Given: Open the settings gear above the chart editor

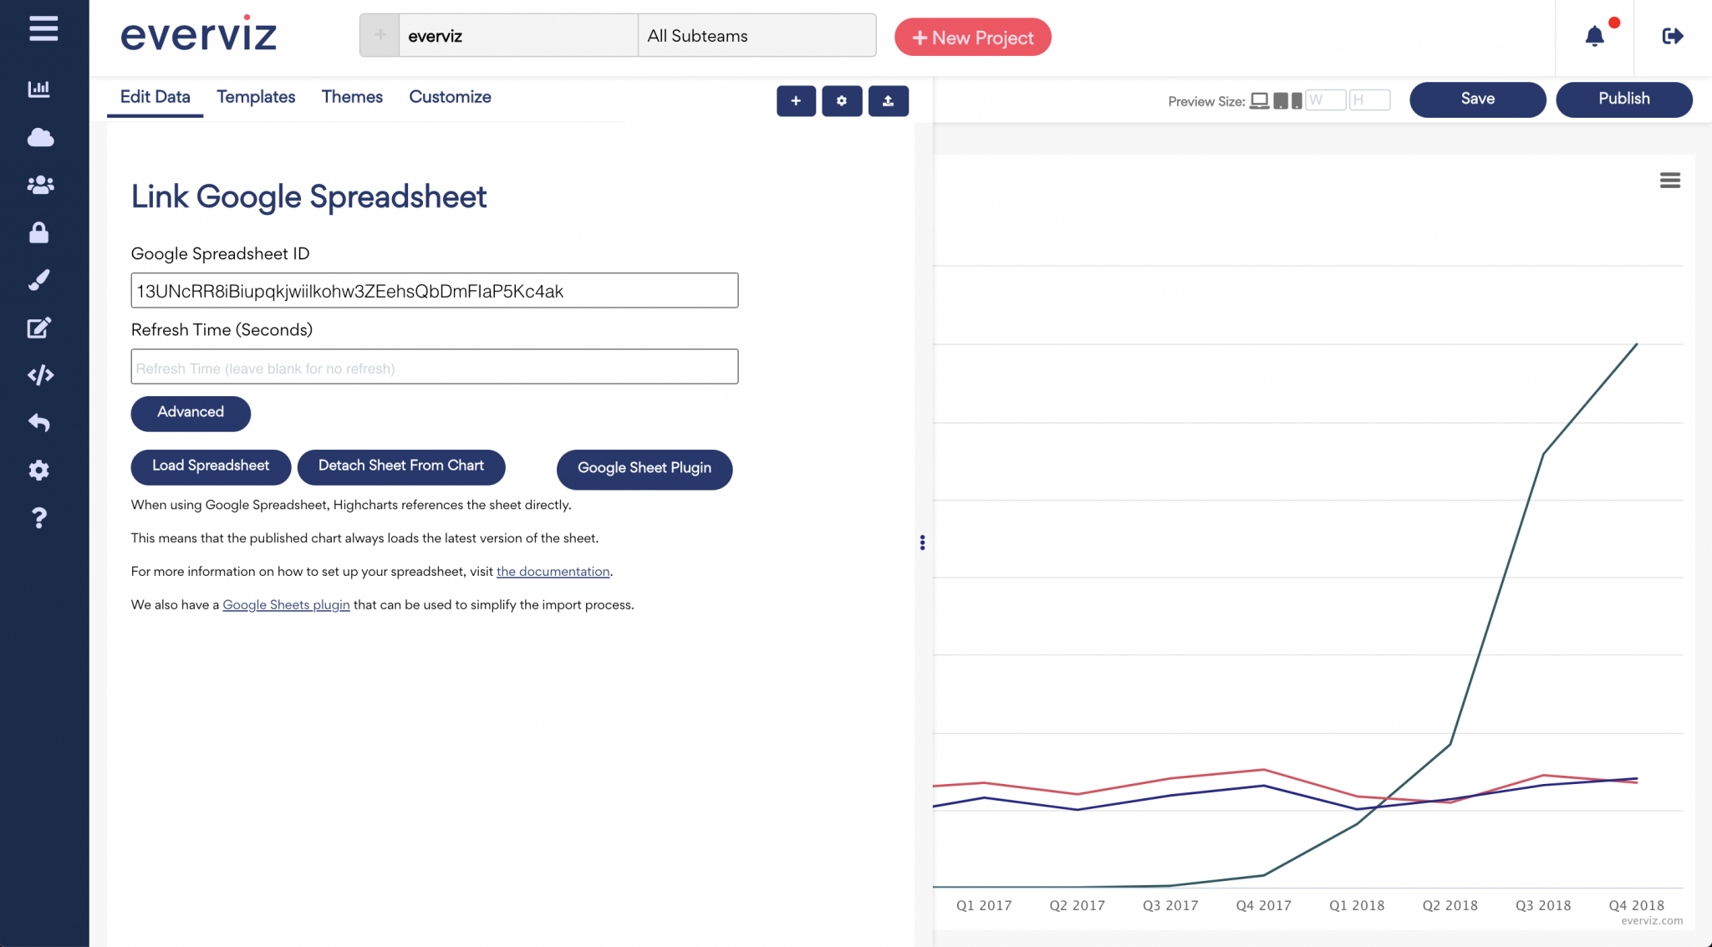Looking at the screenshot, I should [x=842, y=100].
